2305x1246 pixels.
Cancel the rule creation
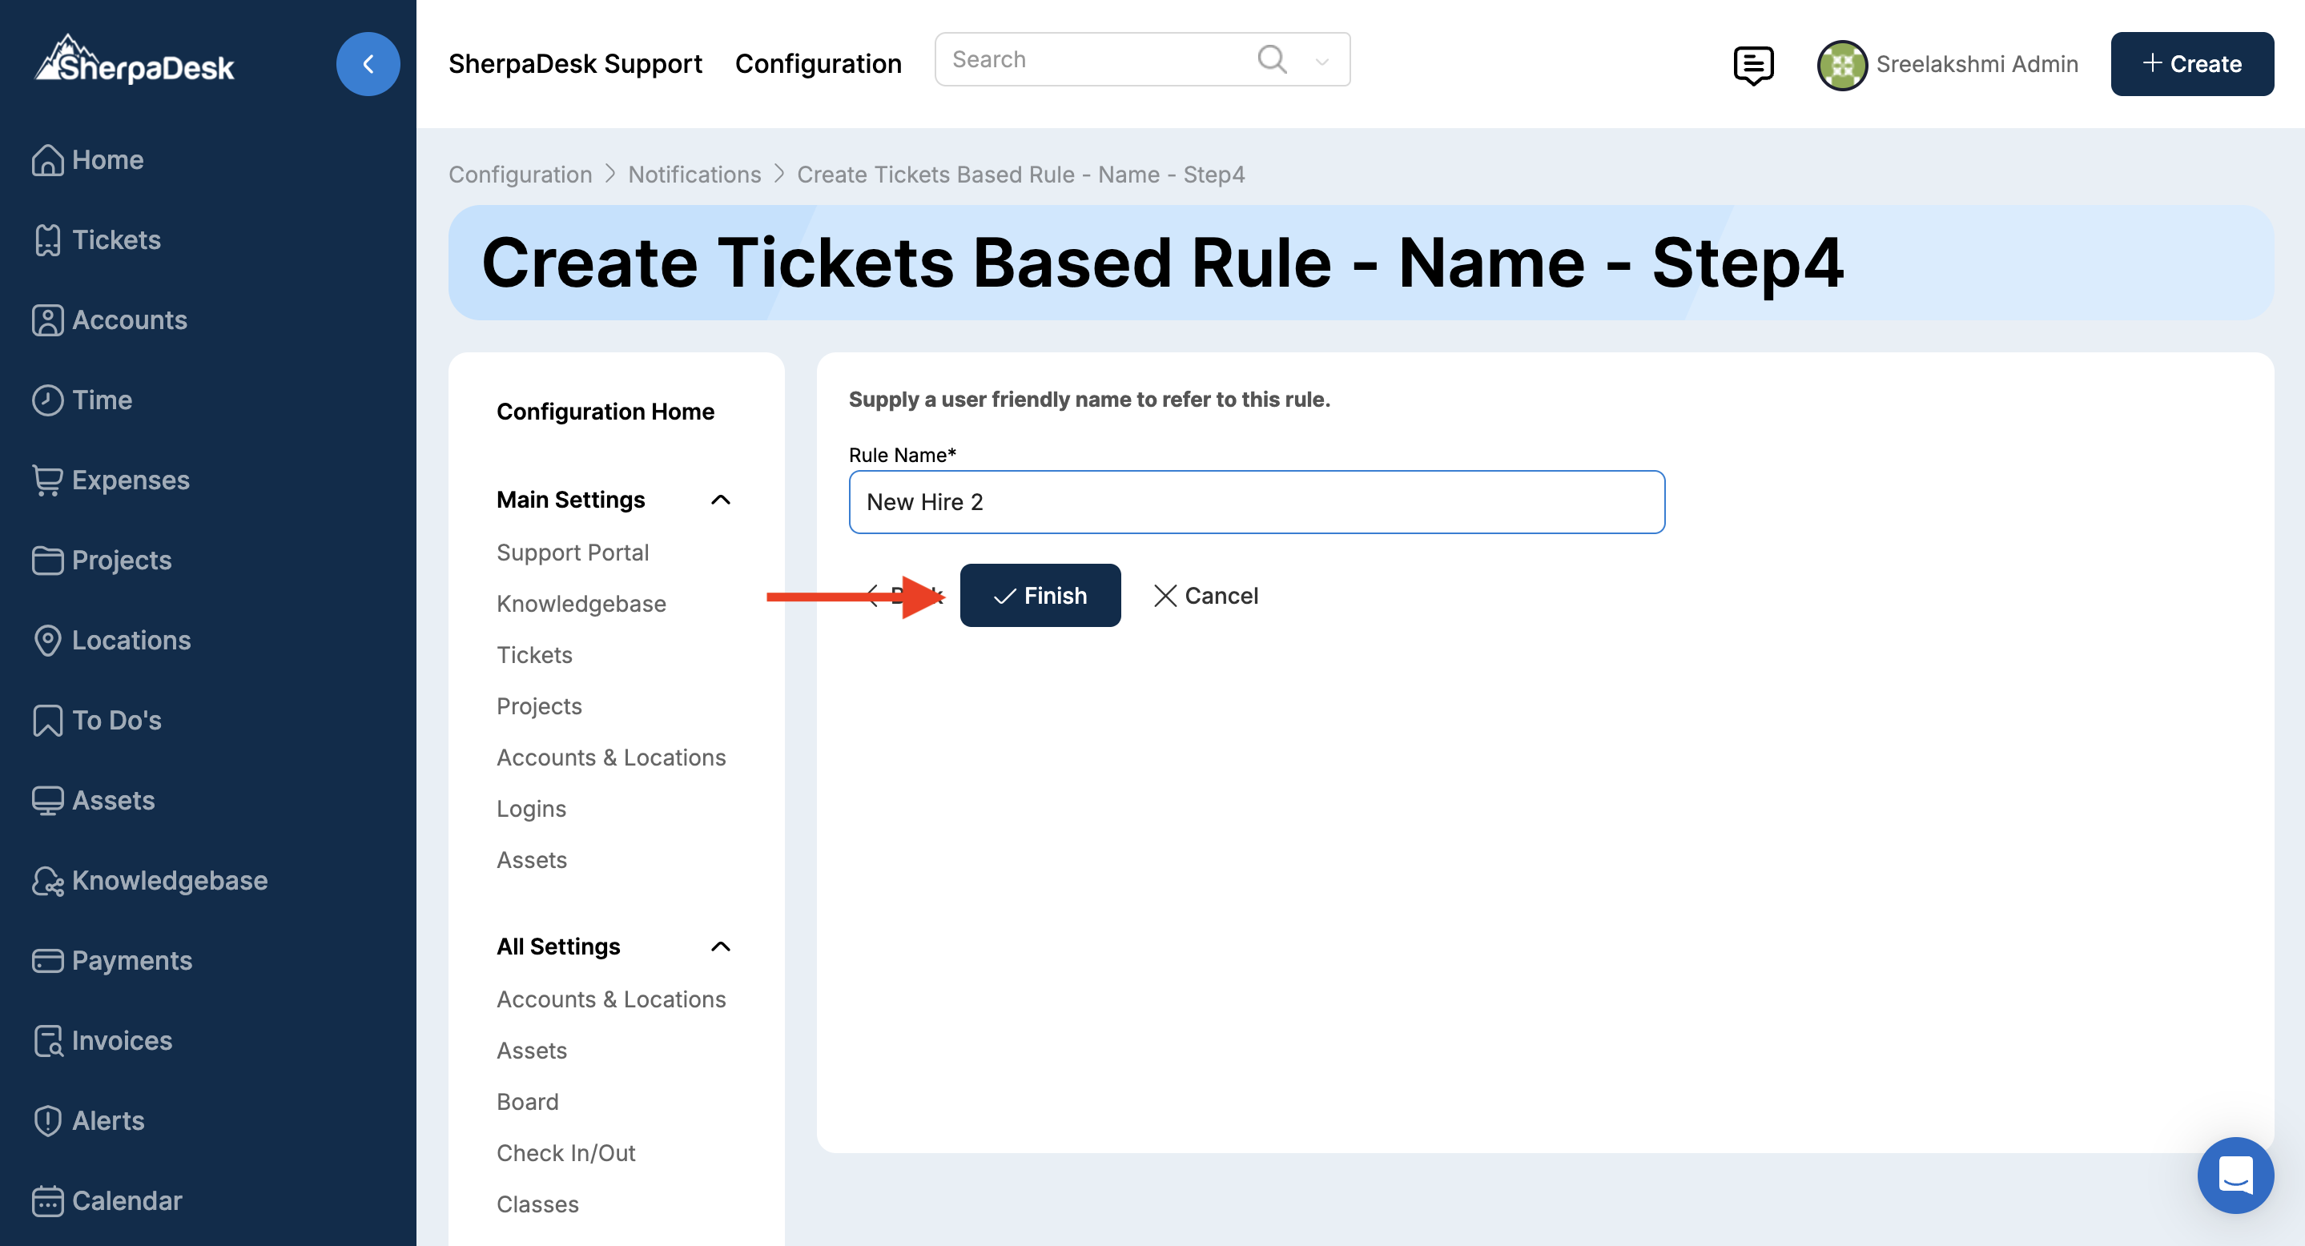1205,596
